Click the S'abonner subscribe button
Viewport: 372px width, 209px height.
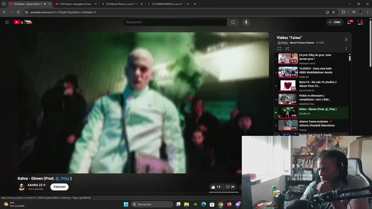59,187
